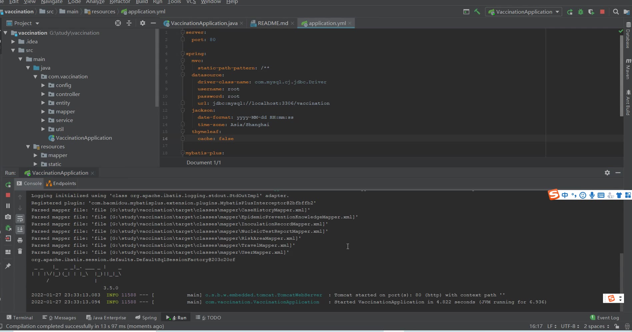
Task: Collapse all in Project panel
Action: (129, 23)
